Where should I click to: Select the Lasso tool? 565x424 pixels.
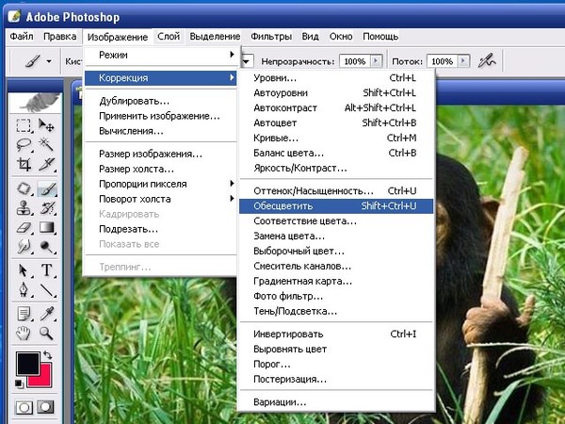(24, 145)
